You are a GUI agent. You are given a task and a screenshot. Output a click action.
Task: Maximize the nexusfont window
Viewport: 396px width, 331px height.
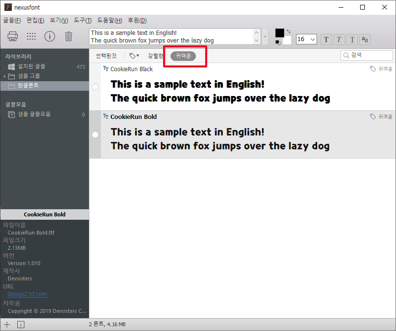[x=363, y=7]
